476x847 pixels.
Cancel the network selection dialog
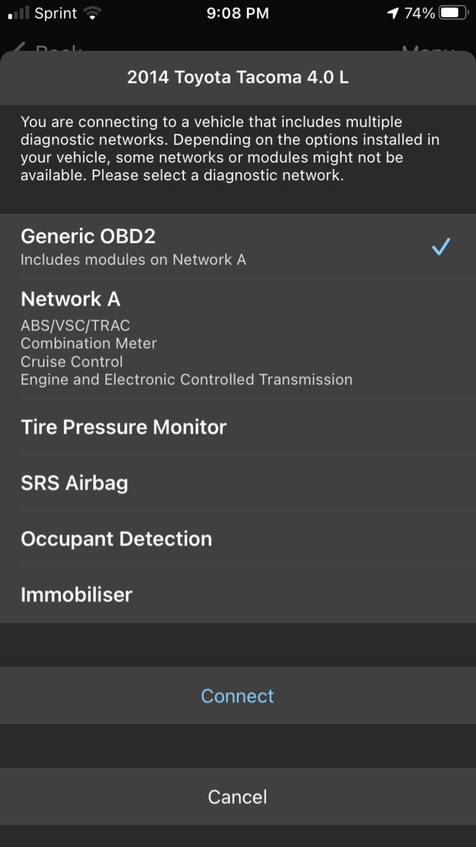238,796
